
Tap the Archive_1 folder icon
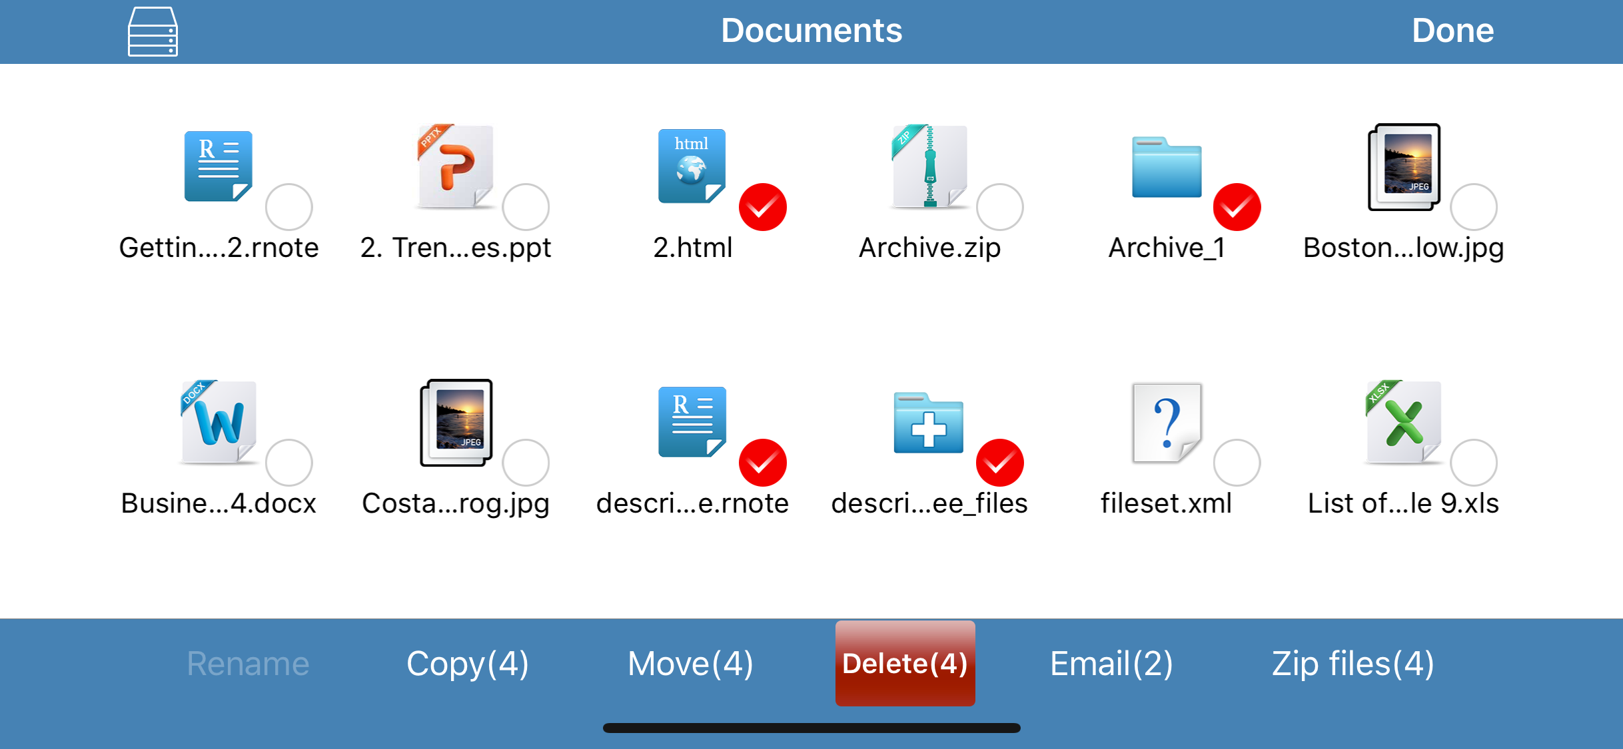[x=1166, y=168]
